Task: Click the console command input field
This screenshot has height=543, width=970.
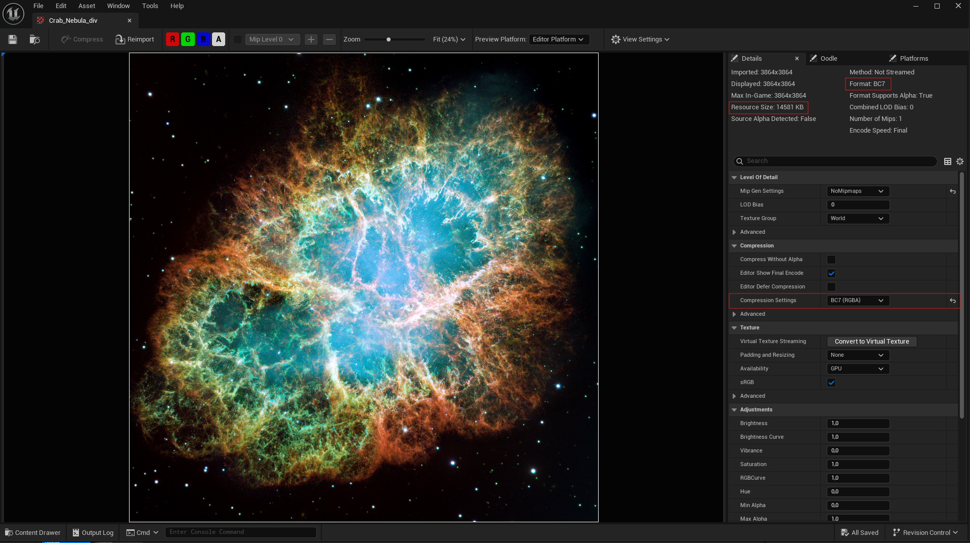Action: coord(240,532)
